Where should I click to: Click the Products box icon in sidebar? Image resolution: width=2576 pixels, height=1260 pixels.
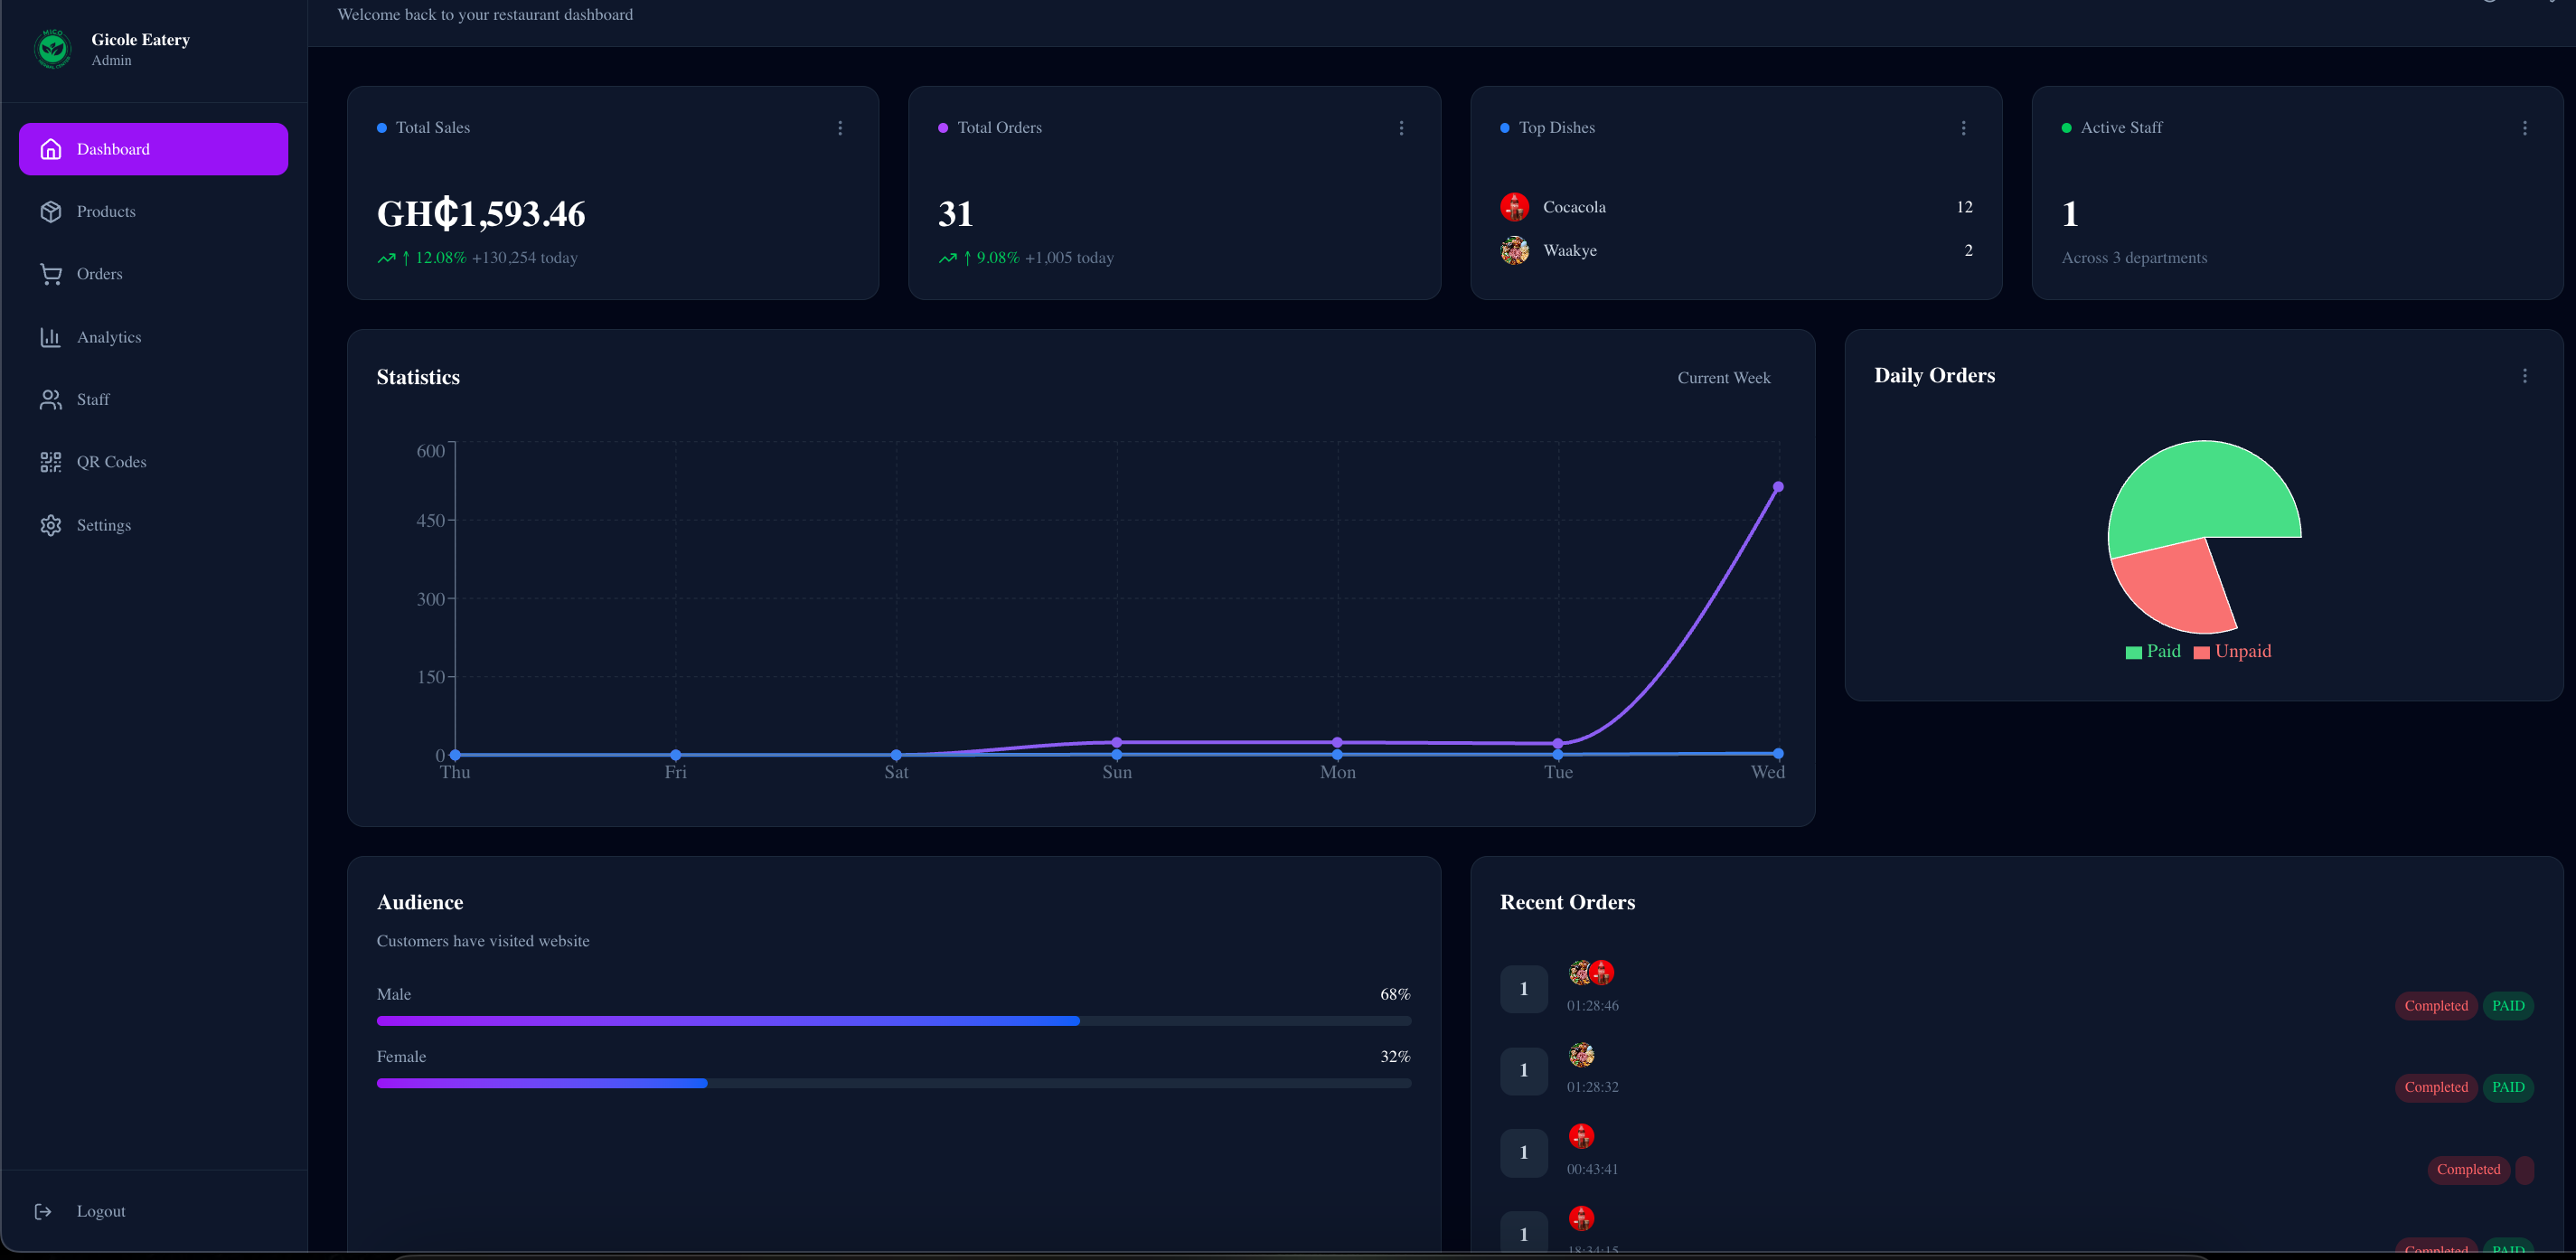[x=51, y=211]
